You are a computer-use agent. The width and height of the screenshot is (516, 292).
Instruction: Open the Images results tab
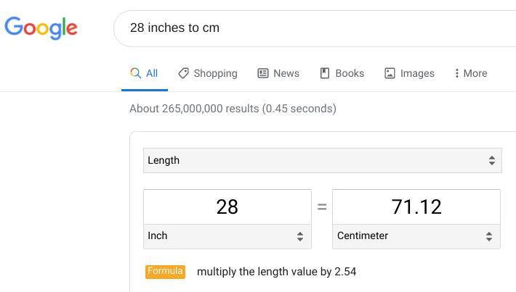tap(417, 73)
